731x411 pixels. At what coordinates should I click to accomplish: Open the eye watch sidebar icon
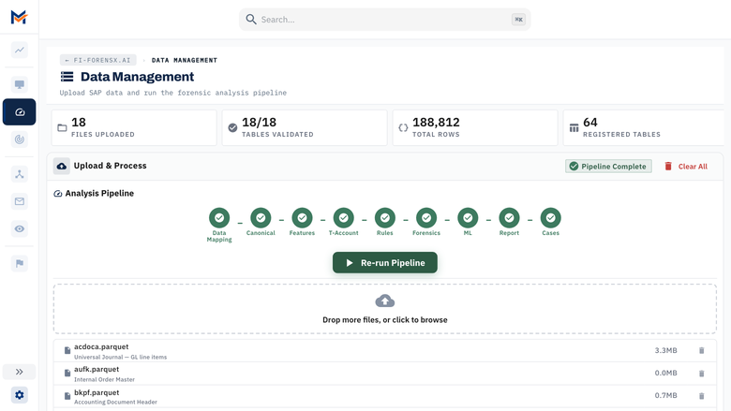pyautogui.click(x=19, y=228)
